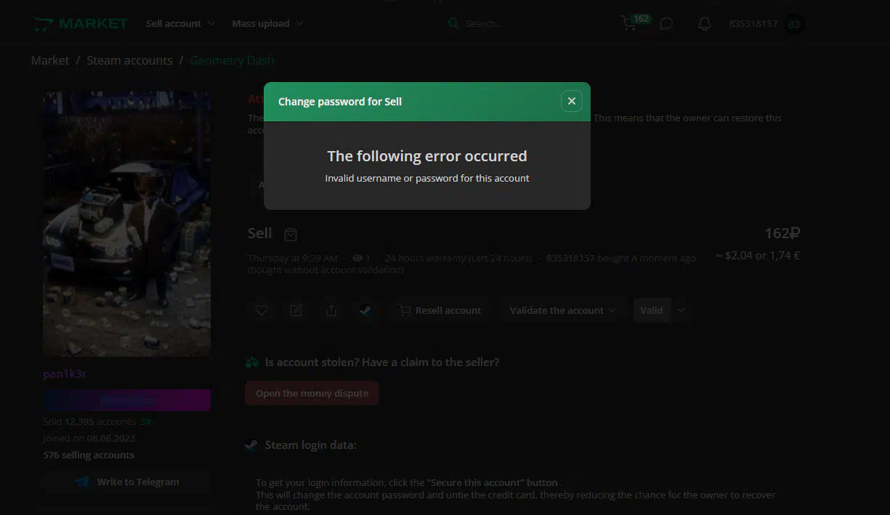Click the share icon
This screenshot has width=890, height=515.
click(x=331, y=310)
